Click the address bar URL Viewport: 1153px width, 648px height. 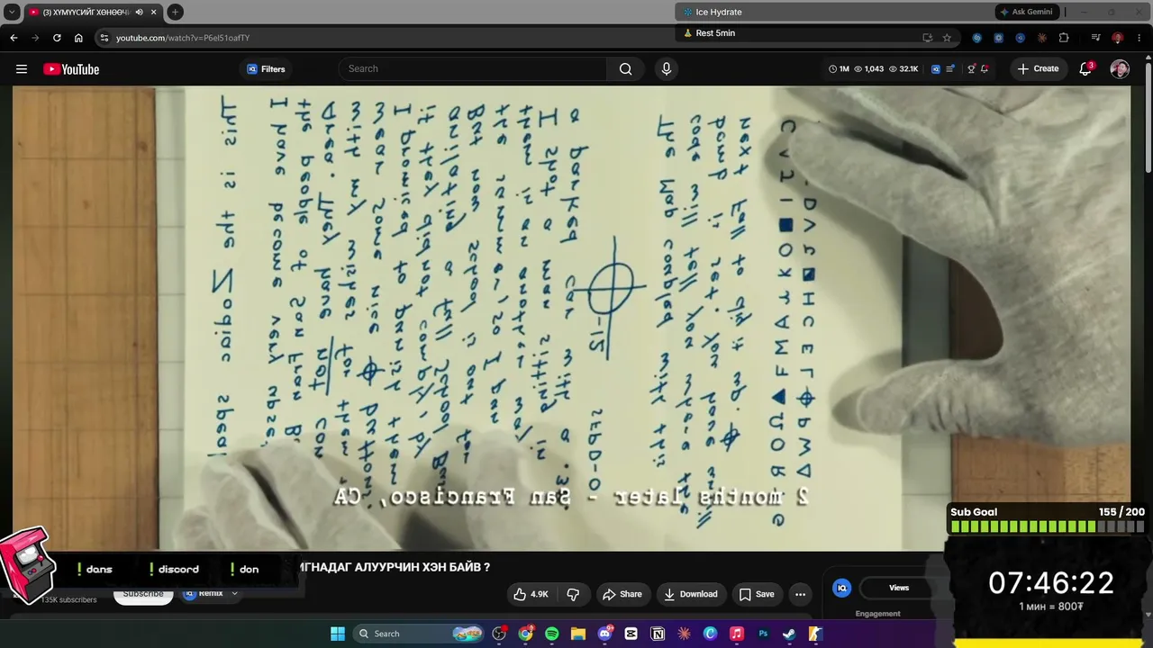click(183, 38)
